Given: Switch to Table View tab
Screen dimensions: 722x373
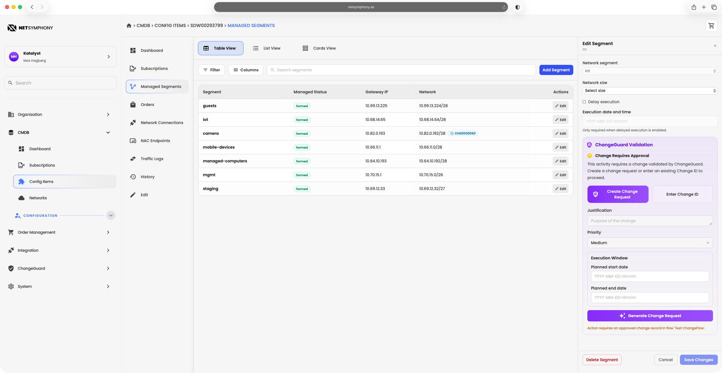Looking at the screenshot, I should click(221, 48).
